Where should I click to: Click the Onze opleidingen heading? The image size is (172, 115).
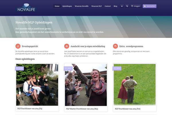tap(25, 59)
